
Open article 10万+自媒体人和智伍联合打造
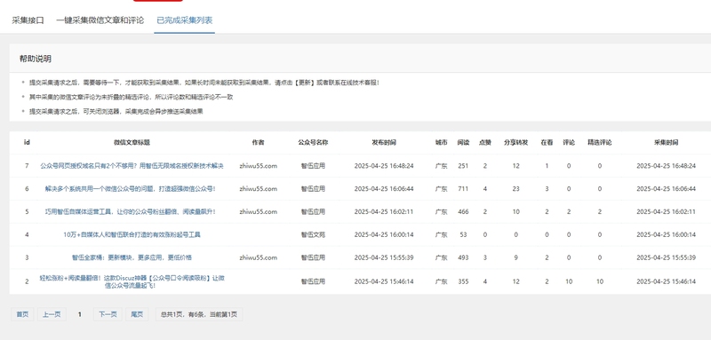[x=132, y=234]
